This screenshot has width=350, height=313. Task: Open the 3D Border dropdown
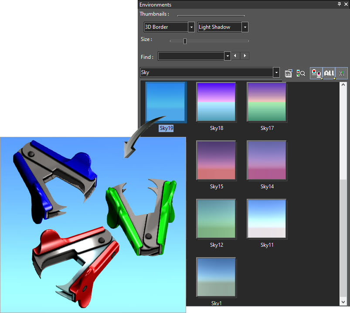point(191,27)
